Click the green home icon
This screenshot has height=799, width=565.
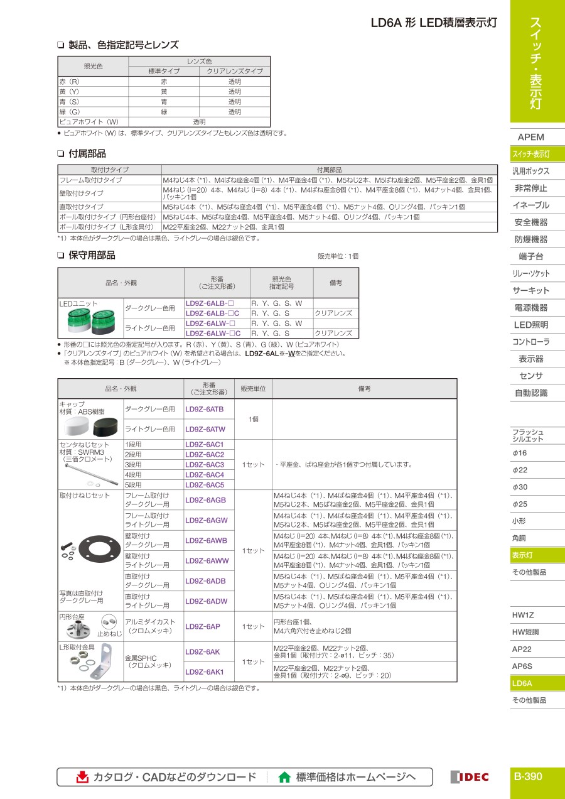coord(284,777)
